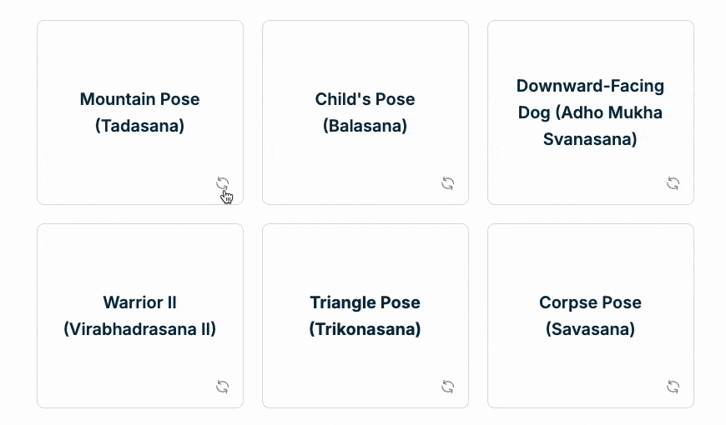Select the "(Tadasana)" Sanskrit name text

139,126
